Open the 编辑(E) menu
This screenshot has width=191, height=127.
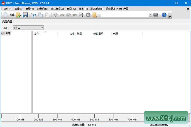pyautogui.click(x=19, y=9)
